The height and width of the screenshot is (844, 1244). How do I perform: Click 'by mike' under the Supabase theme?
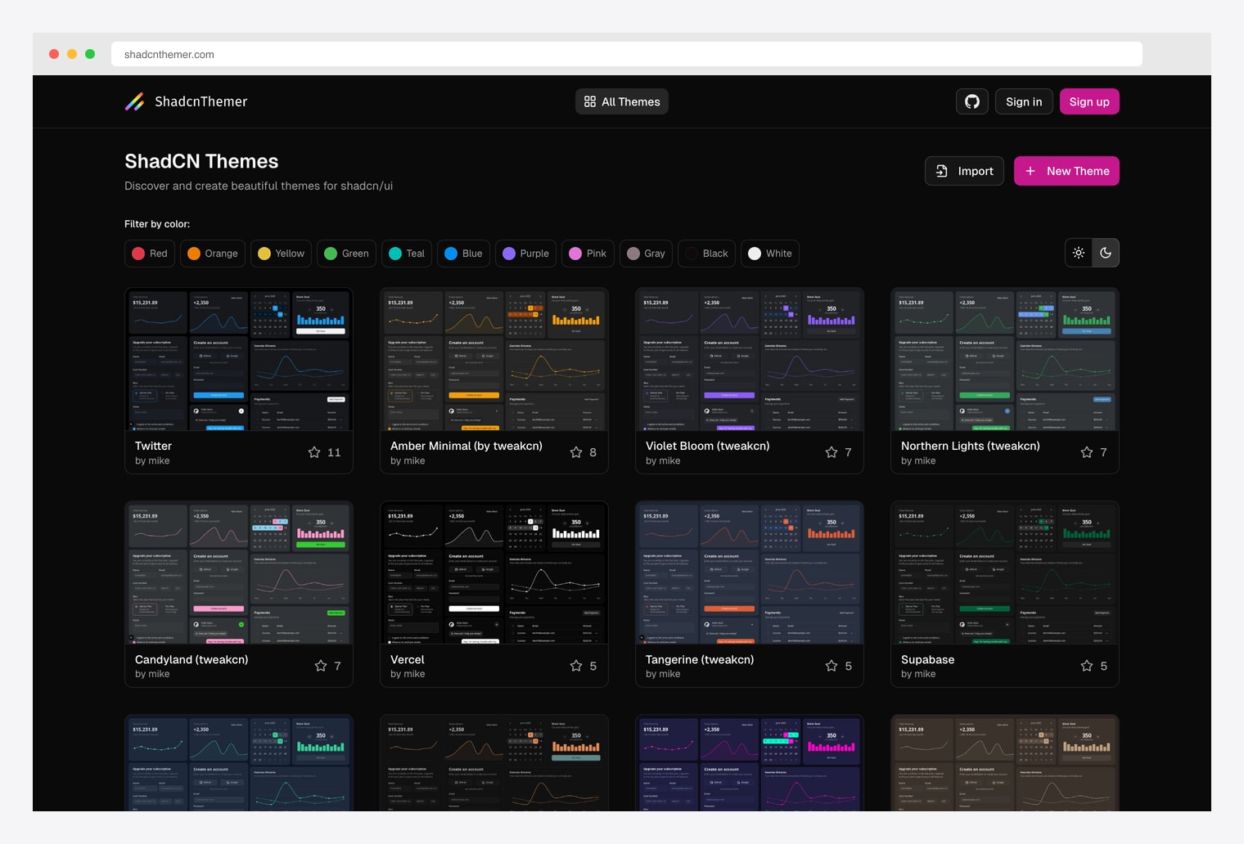pos(918,674)
